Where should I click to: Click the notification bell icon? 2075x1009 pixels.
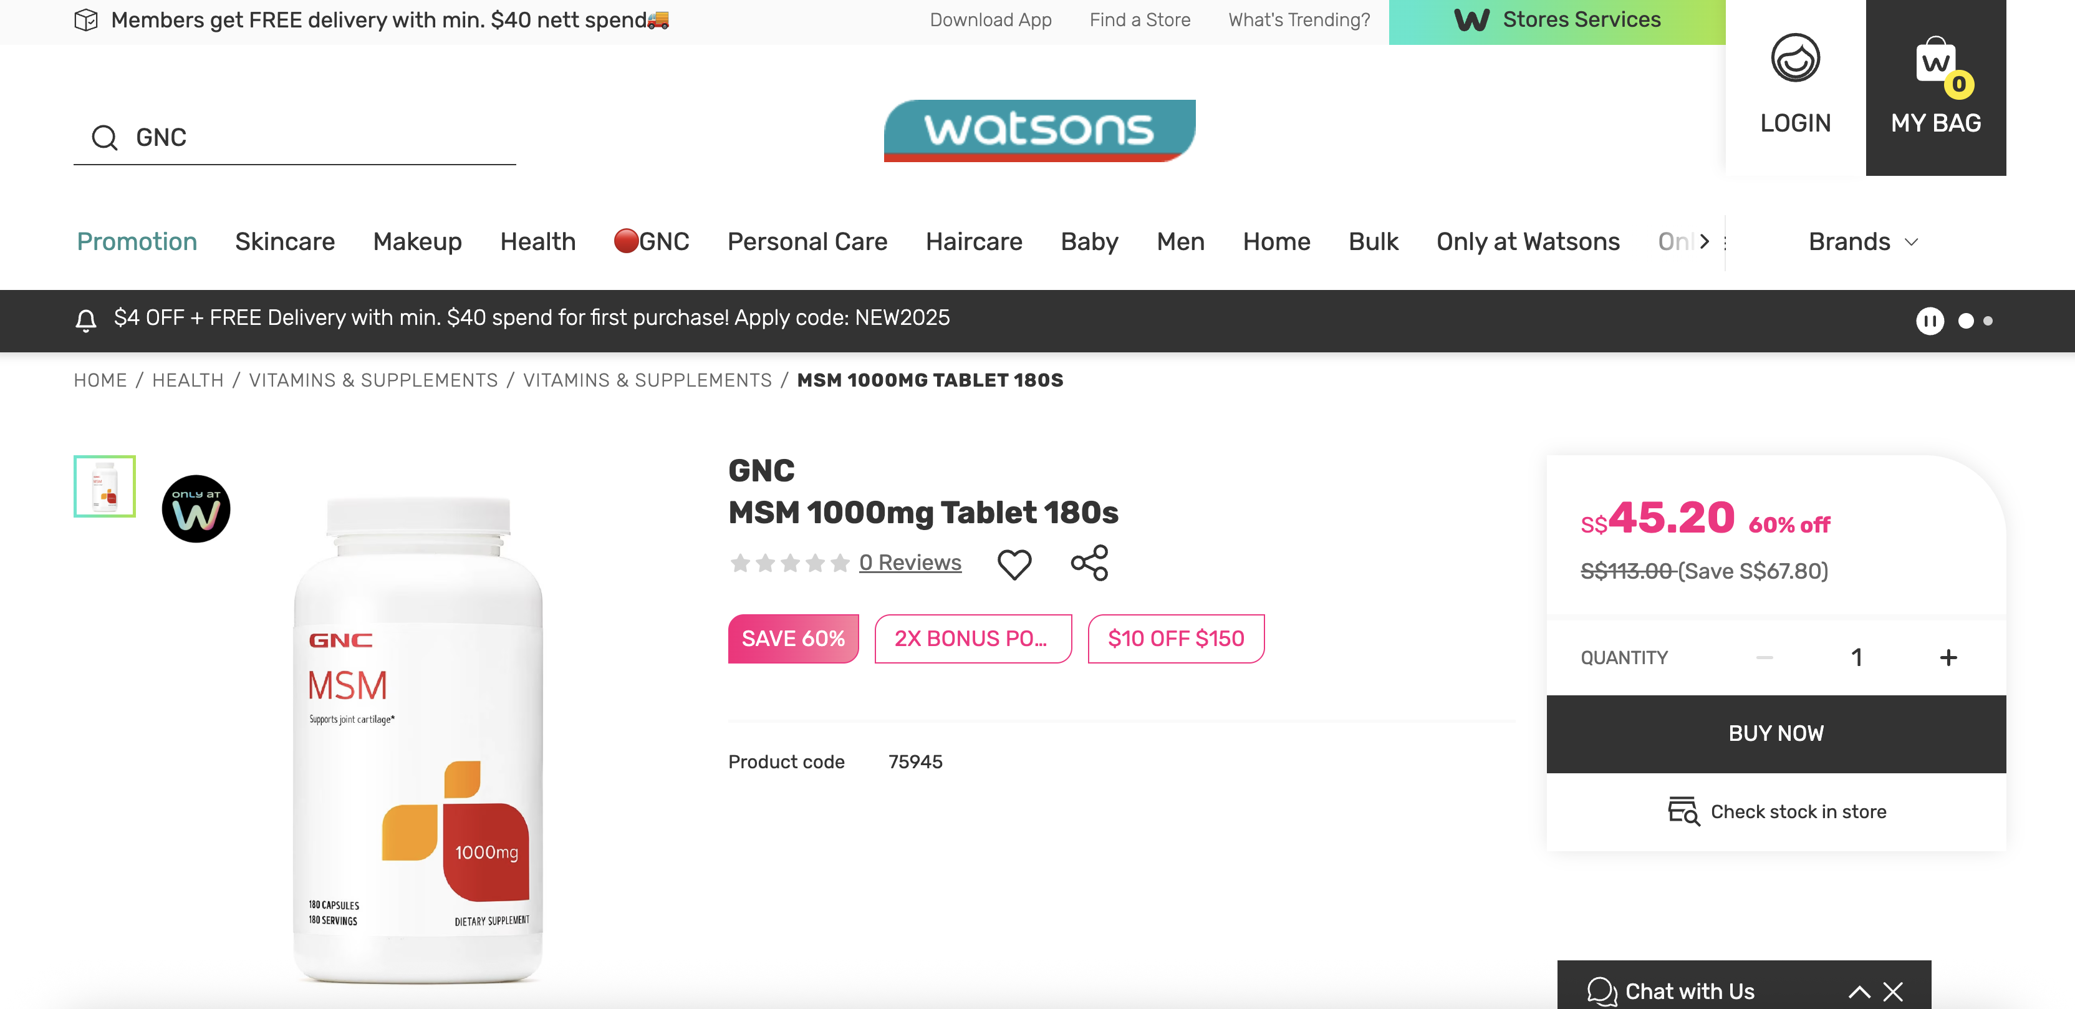[86, 320]
